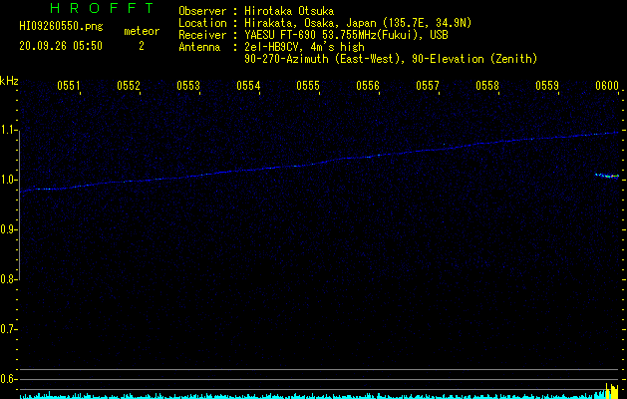Click time marker 0556
The width and height of the screenshot is (627, 399).
click(x=368, y=86)
